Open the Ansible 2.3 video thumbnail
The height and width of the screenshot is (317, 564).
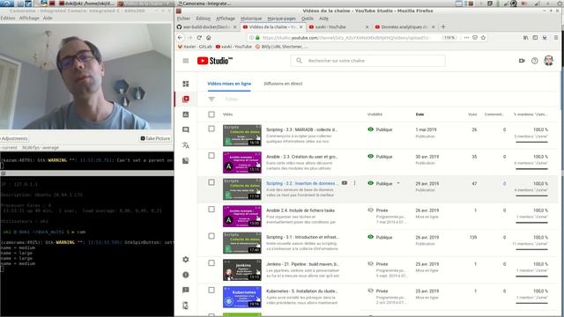(242, 162)
